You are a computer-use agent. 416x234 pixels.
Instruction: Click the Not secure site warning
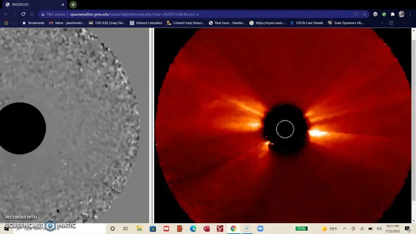(53, 14)
